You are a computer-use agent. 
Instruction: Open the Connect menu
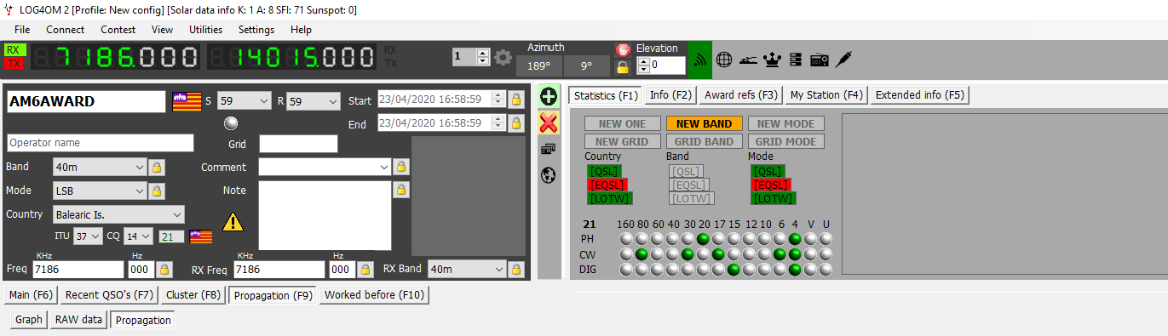click(65, 29)
